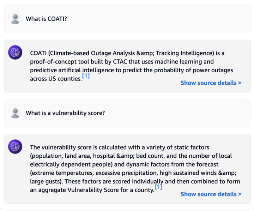
Task: Click the user avatar beside "What is COATI?"
Action: pos(15,18)
